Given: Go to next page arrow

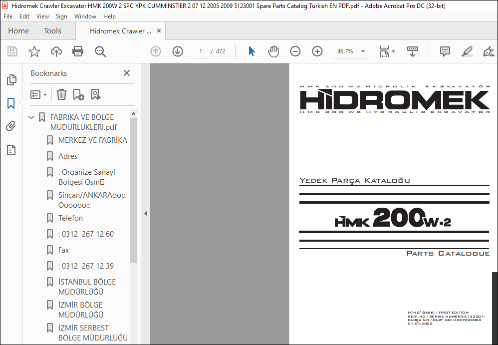Looking at the screenshot, I should [178, 51].
